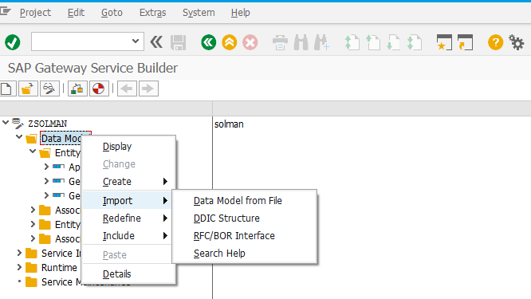Expand the Entity Sets folder chevron

pyautogui.click(x=33, y=224)
